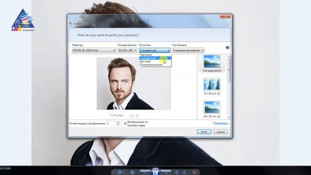This screenshot has width=311, height=175.
Task: Rotate picture clockwise in viewer bar
Action: 184,173
